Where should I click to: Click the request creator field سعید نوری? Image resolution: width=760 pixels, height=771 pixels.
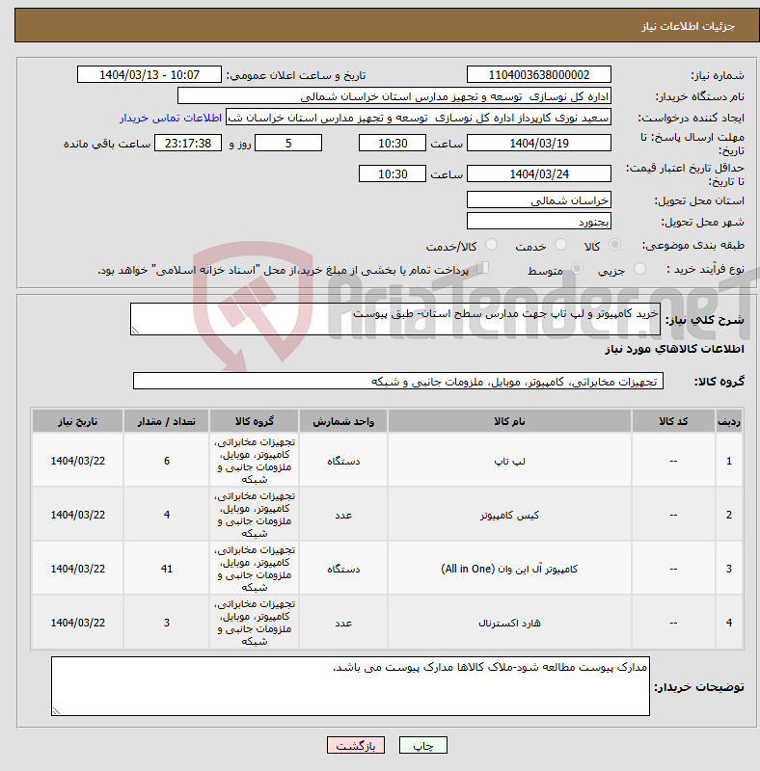tap(419, 118)
